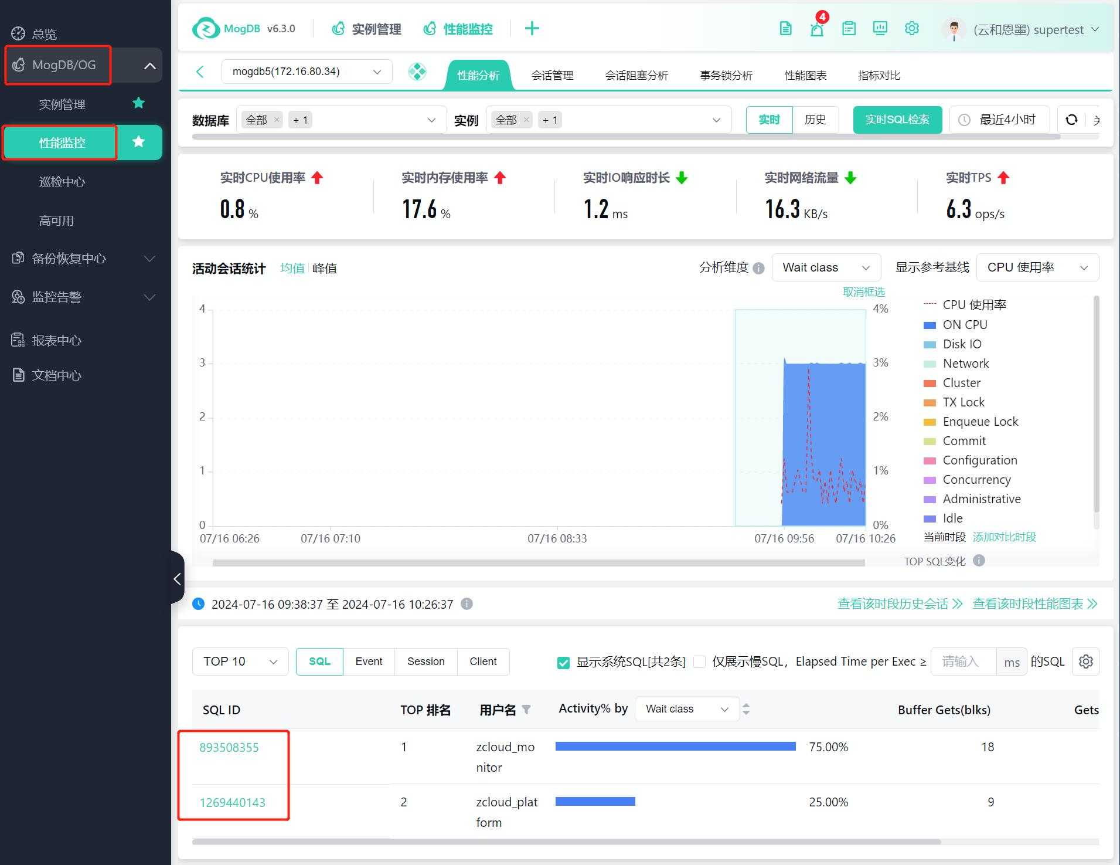This screenshot has height=865, width=1120.
Task: Sort by Activity% sort arrows
Action: (x=746, y=709)
